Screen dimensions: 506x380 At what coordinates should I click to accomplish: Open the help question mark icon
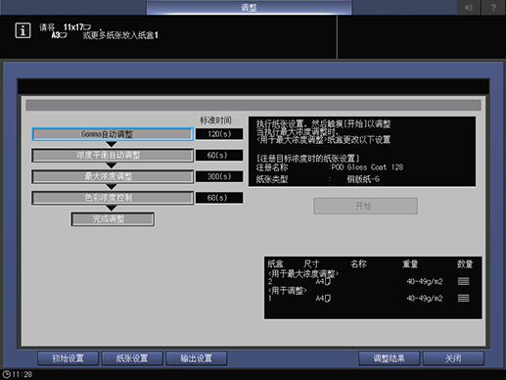point(493,7)
